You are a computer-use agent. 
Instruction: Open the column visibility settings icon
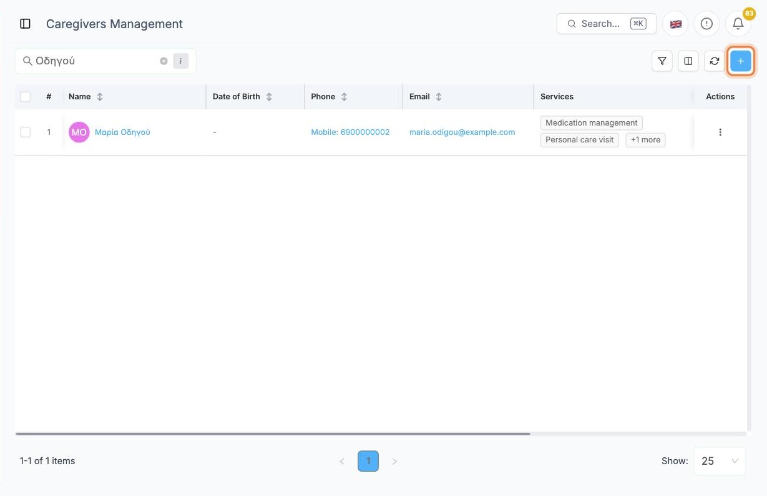click(x=688, y=61)
